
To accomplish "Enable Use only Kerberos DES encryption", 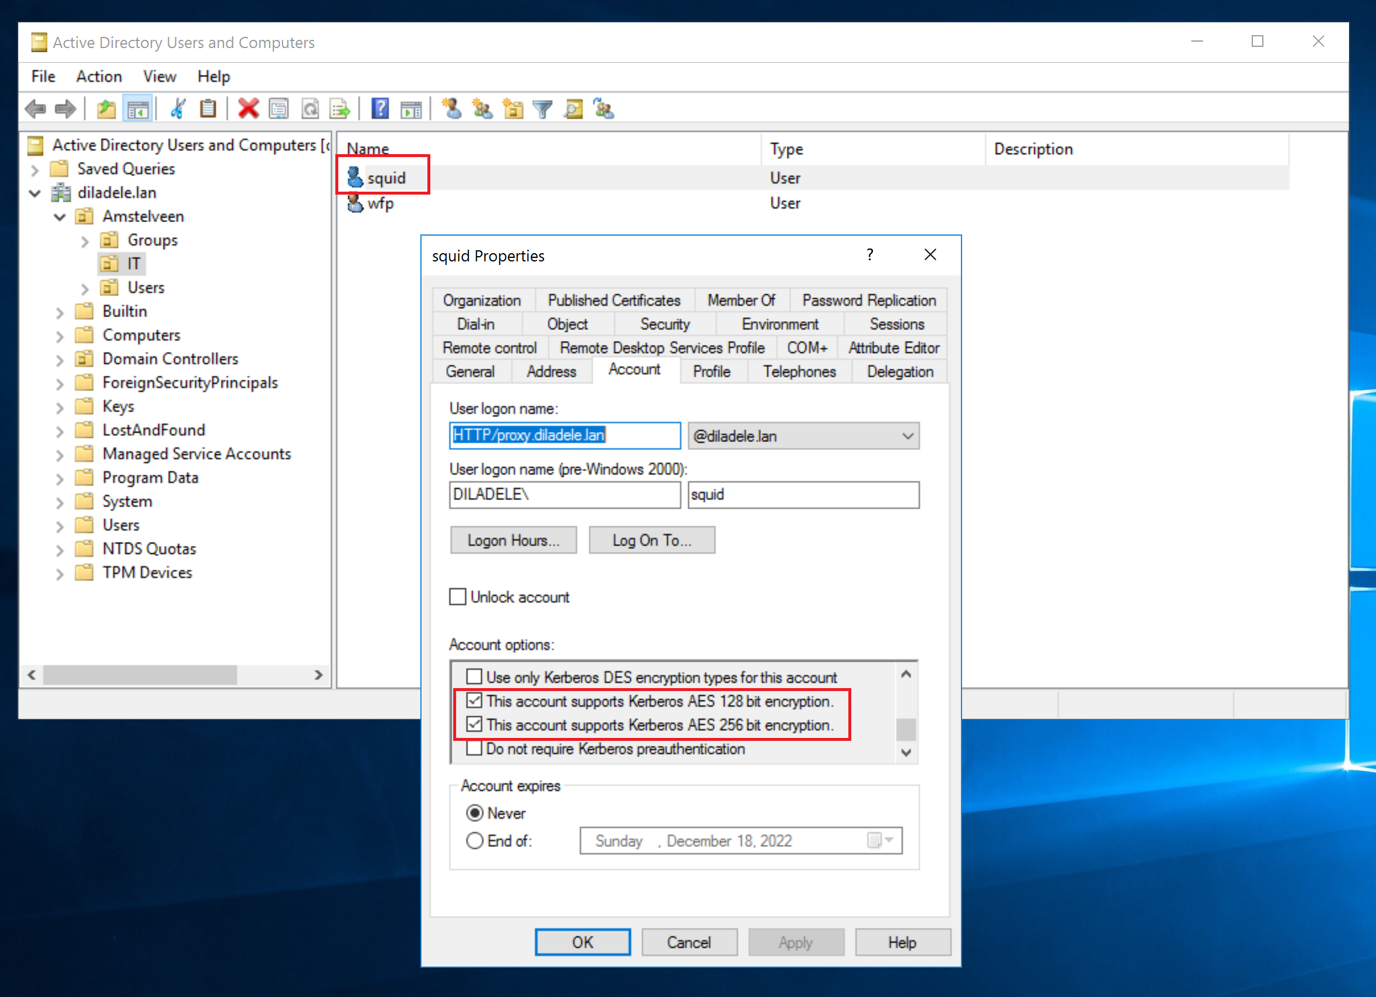I will 474,676.
